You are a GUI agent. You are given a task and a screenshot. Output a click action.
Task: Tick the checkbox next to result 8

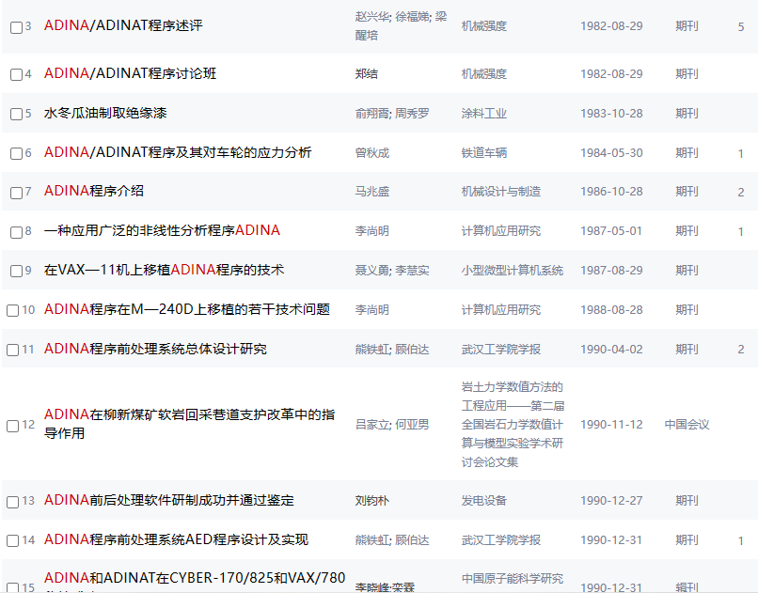[14, 230]
